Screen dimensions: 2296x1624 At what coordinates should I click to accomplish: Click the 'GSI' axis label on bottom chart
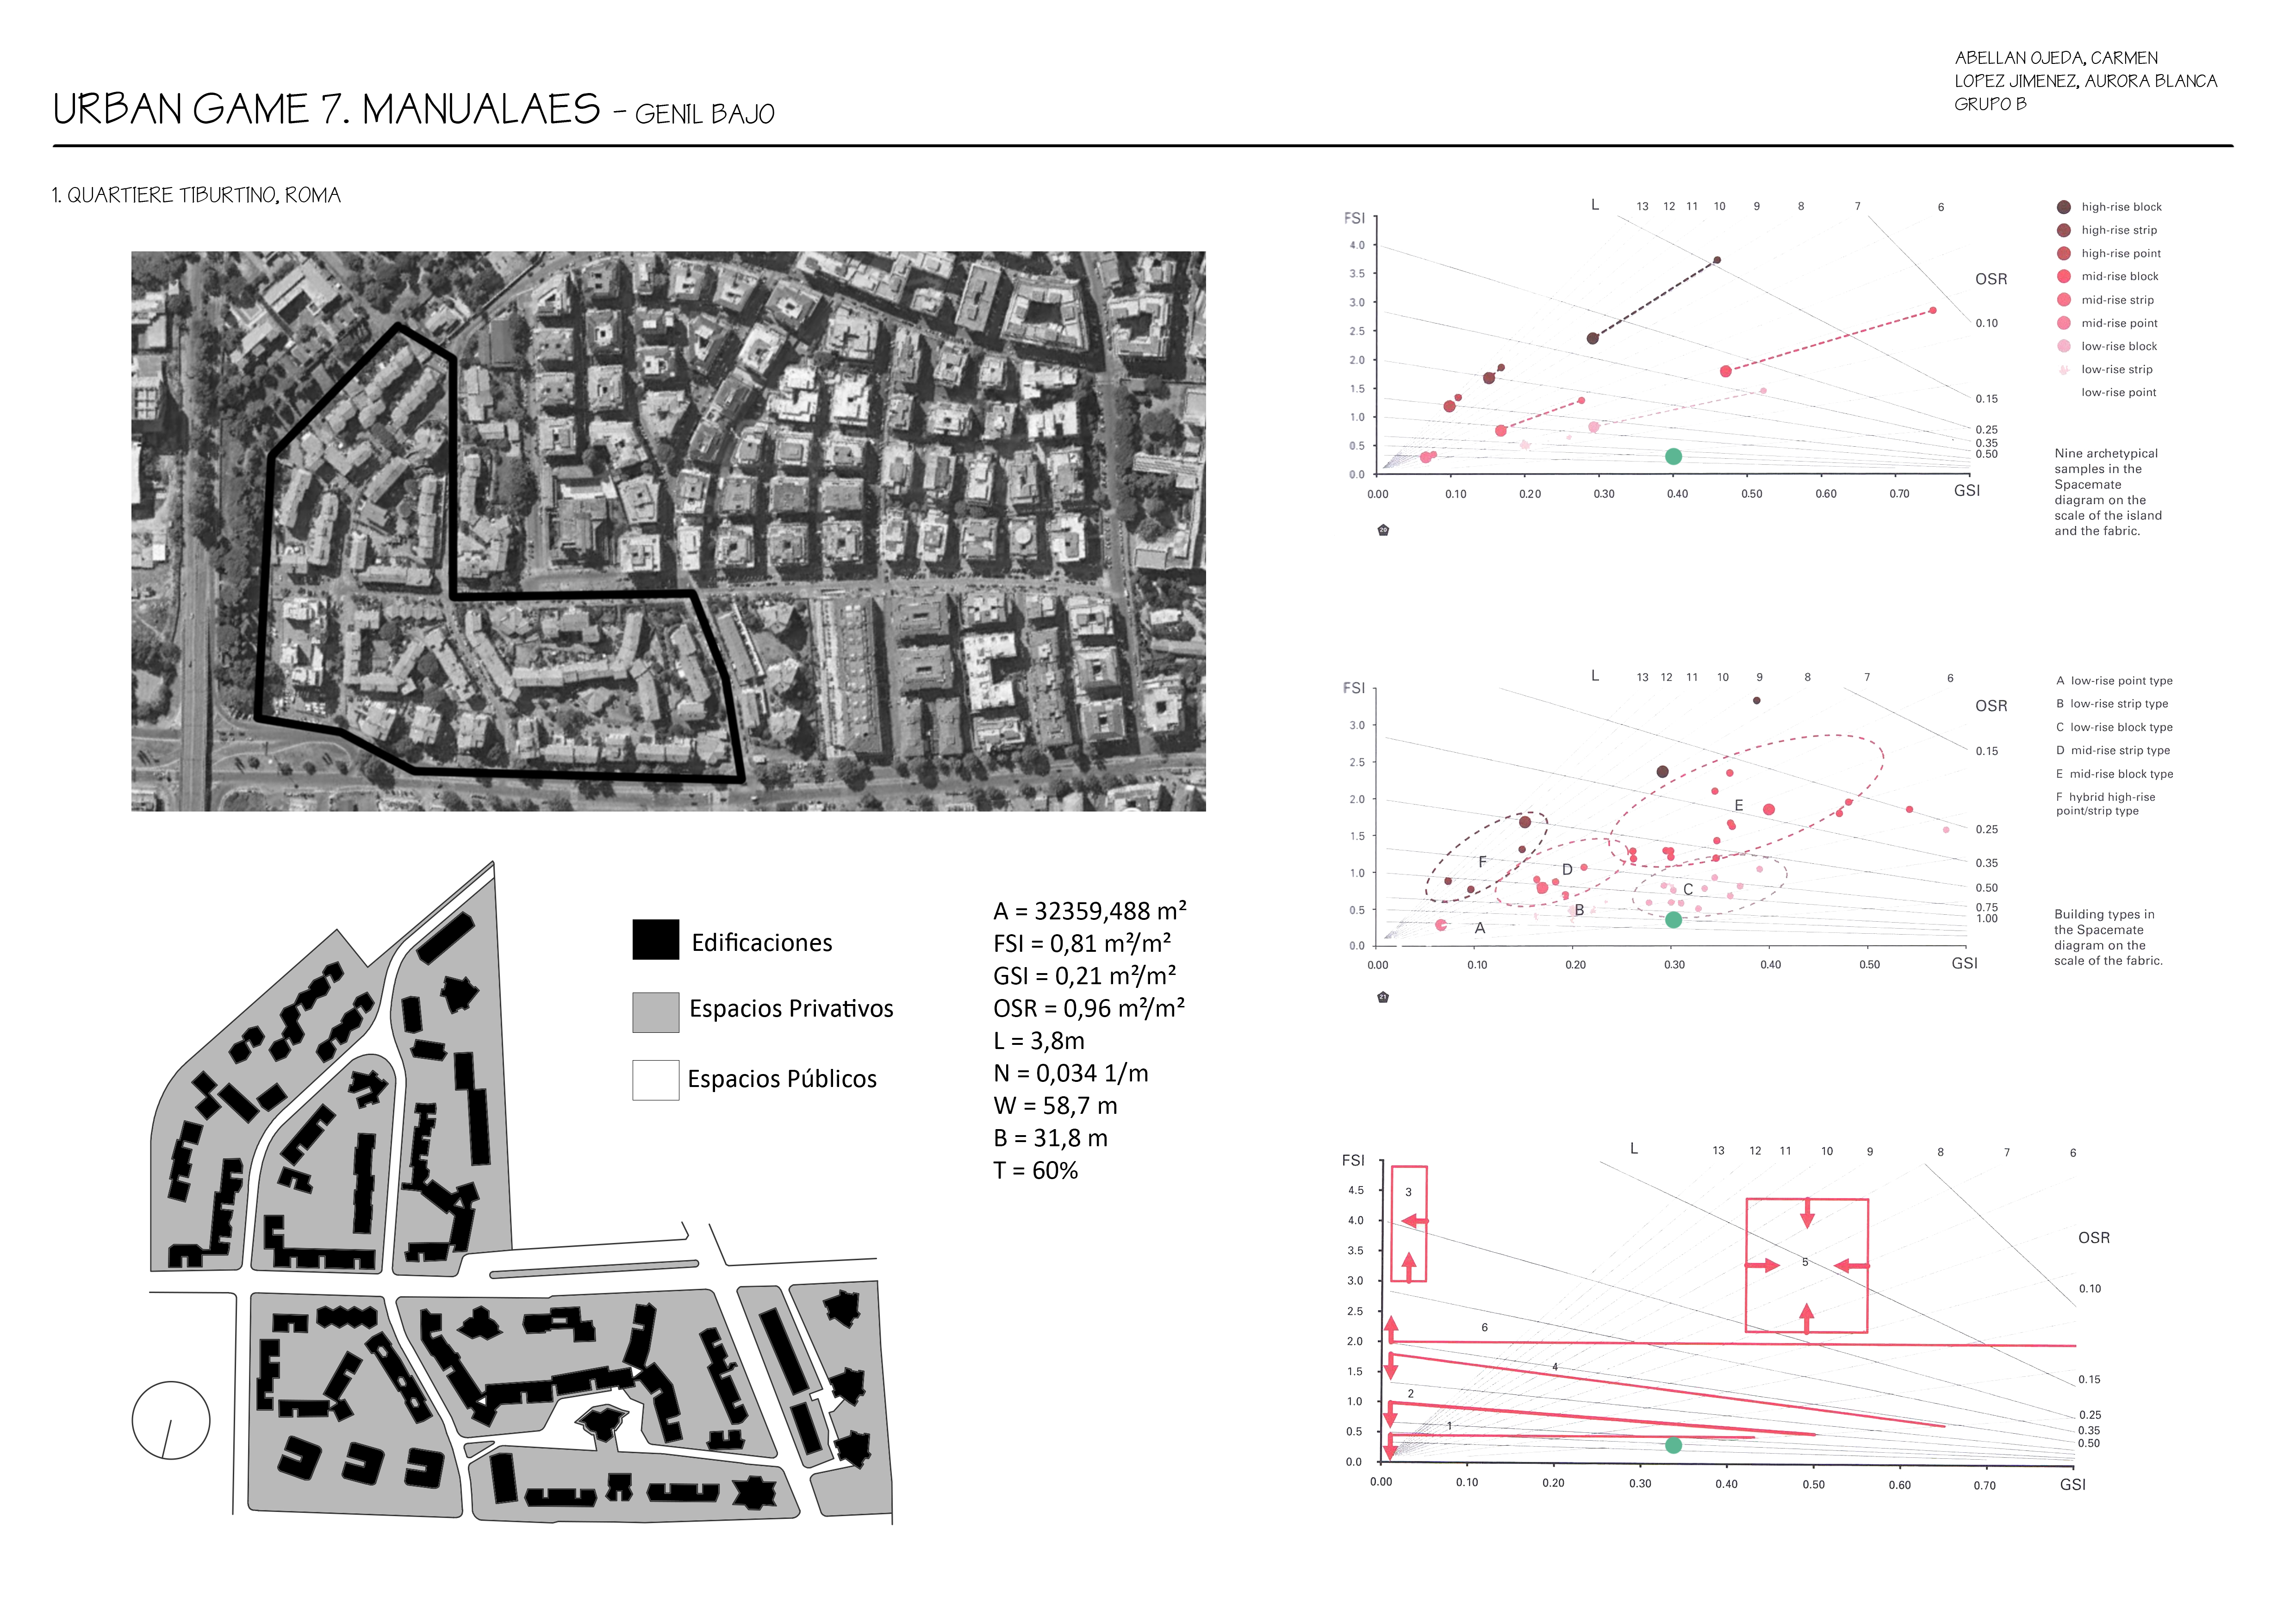tap(2073, 1484)
